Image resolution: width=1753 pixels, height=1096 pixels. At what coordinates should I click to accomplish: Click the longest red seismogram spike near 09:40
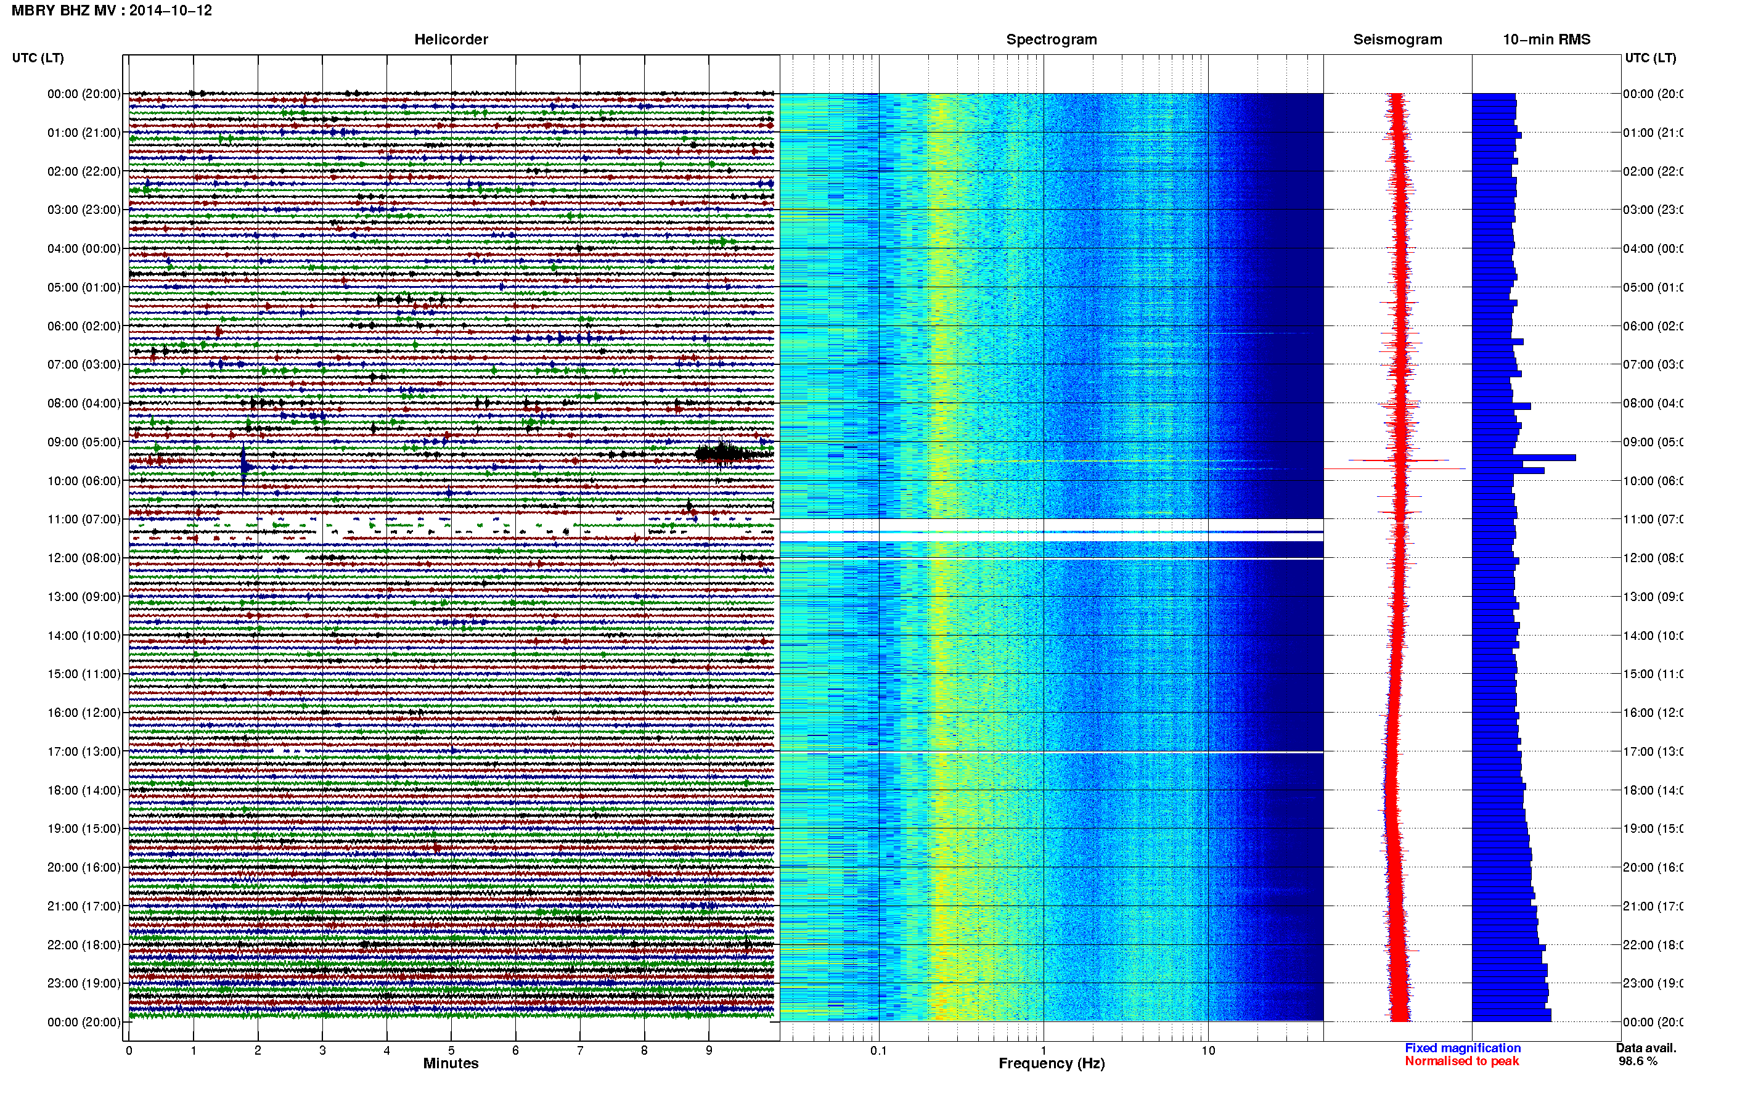[x=1395, y=469]
